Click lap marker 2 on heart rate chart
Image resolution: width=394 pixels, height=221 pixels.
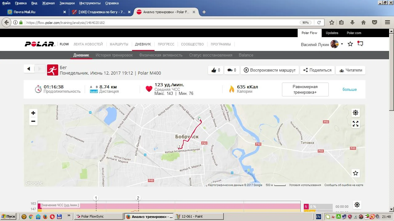(x=138, y=198)
